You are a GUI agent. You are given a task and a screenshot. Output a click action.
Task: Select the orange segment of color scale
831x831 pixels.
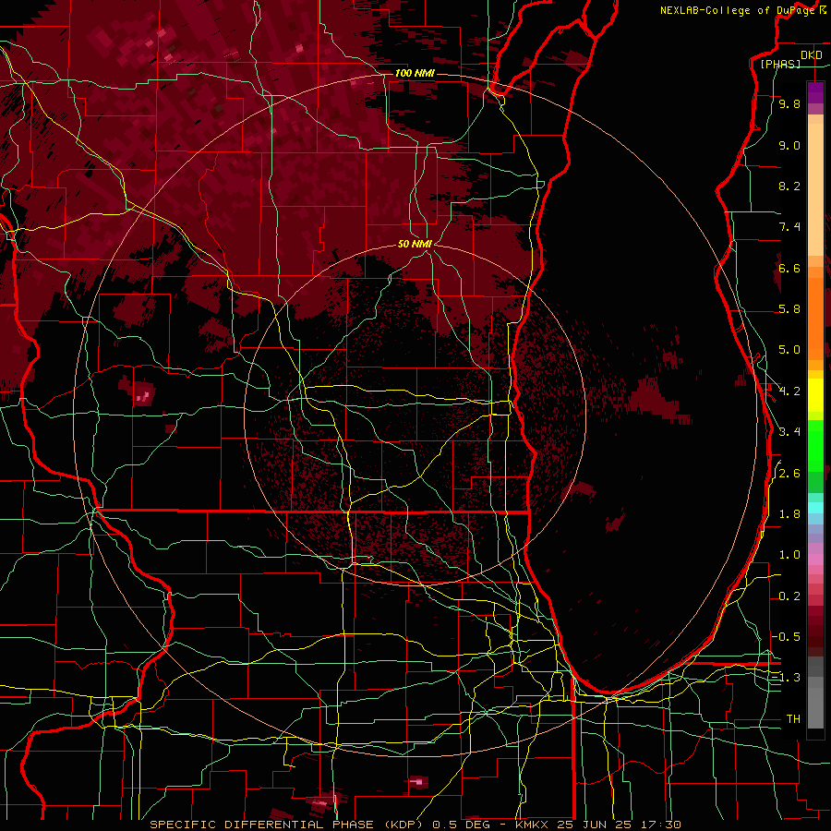tap(815, 318)
